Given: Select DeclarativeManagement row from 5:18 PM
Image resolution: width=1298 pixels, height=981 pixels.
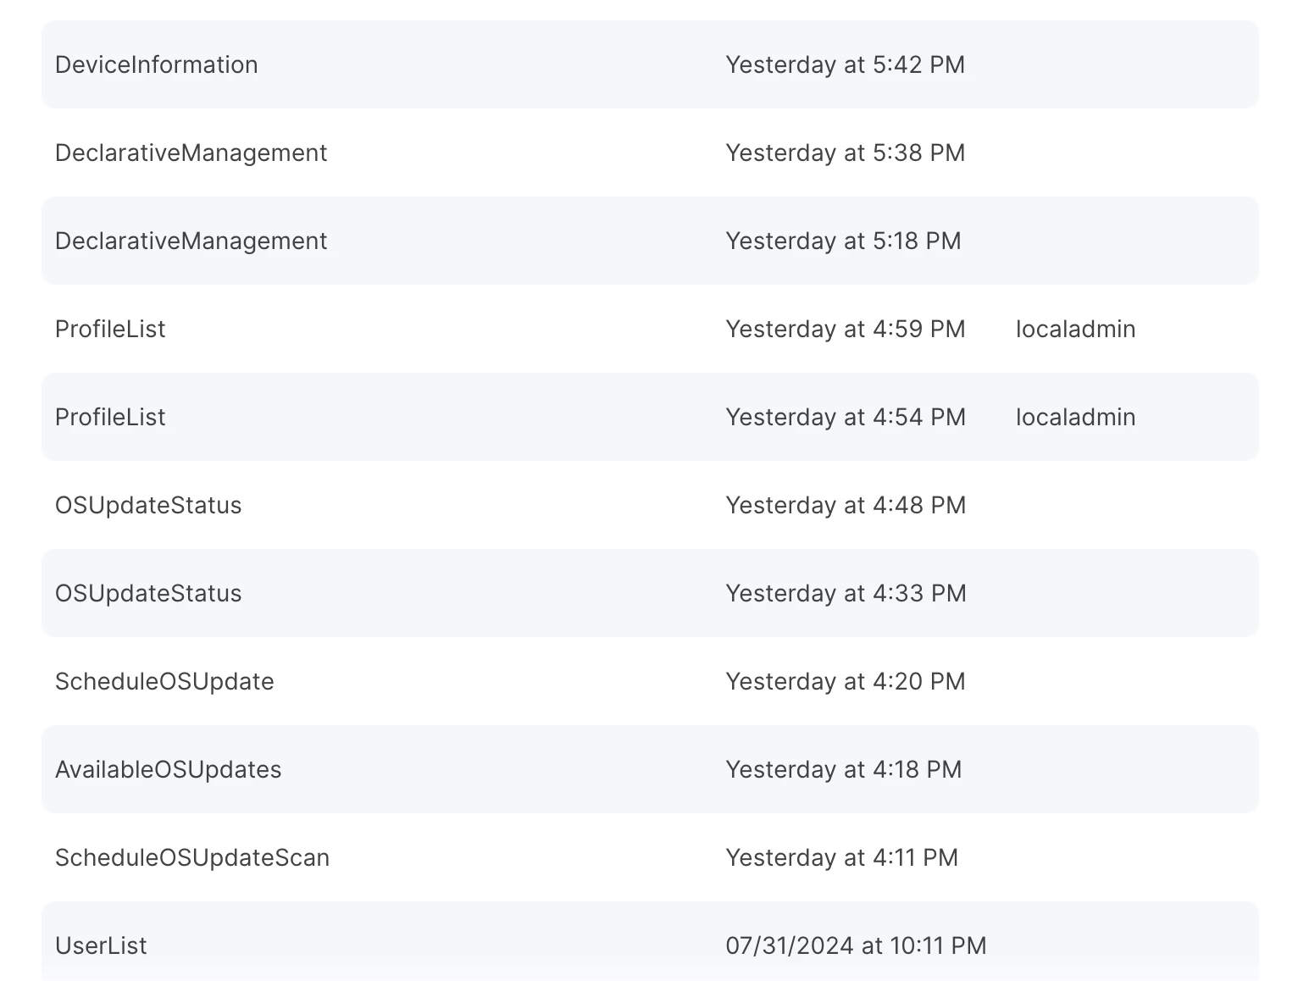Looking at the screenshot, I should coord(650,241).
